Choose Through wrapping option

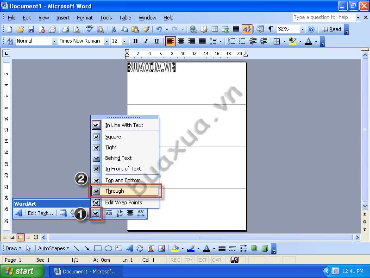click(125, 191)
